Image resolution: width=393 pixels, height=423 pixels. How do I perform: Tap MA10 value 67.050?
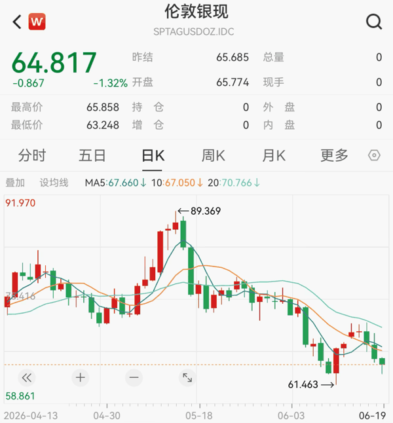[180, 183]
